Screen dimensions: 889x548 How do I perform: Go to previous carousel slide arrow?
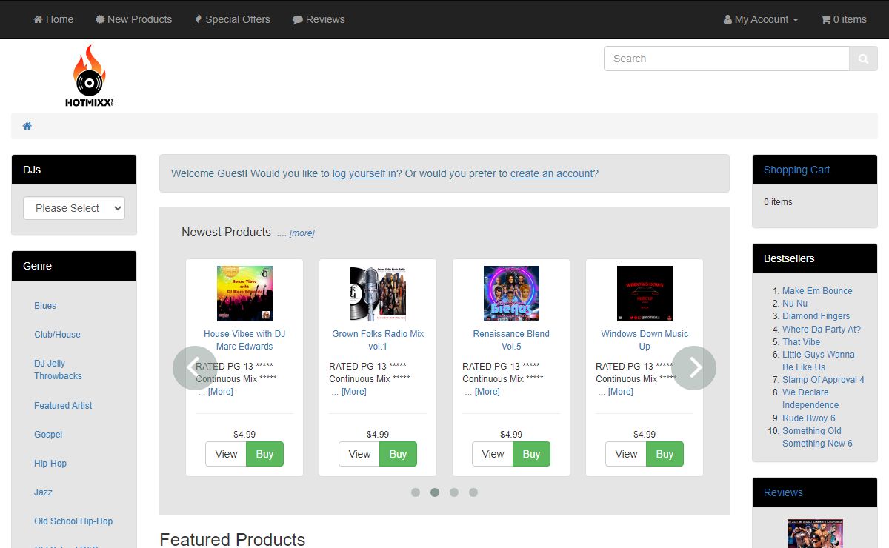tap(195, 368)
